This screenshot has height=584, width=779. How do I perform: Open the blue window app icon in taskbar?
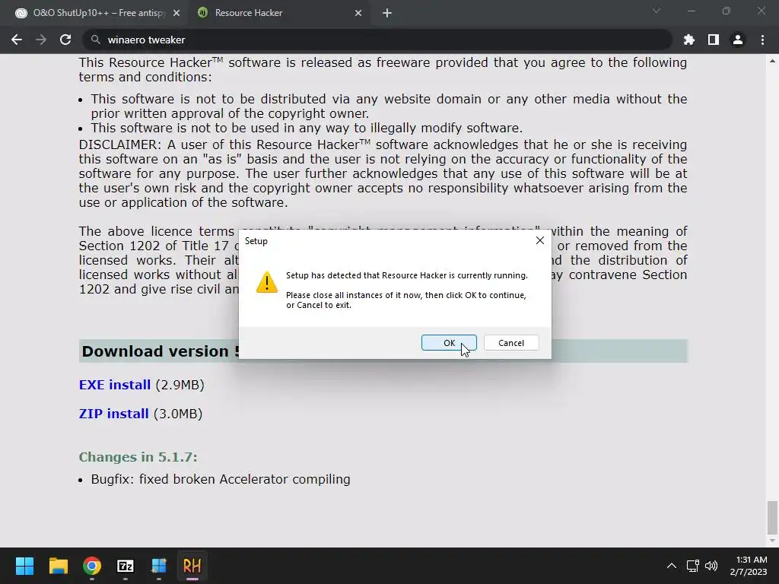click(159, 566)
